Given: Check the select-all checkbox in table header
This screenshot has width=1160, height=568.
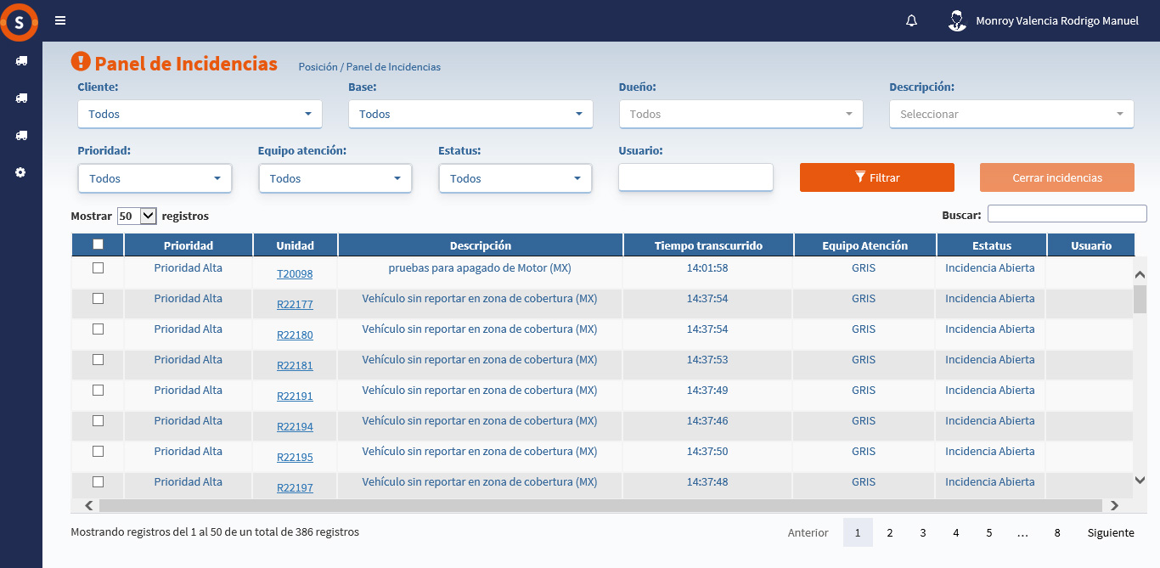Looking at the screenshot, I should click(98, 245).
